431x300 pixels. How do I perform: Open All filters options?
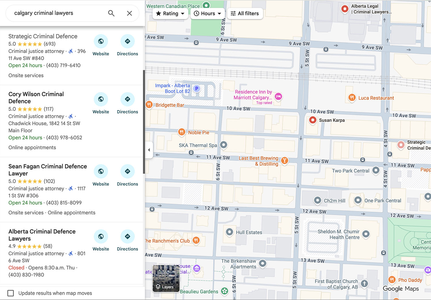[245, 13]
